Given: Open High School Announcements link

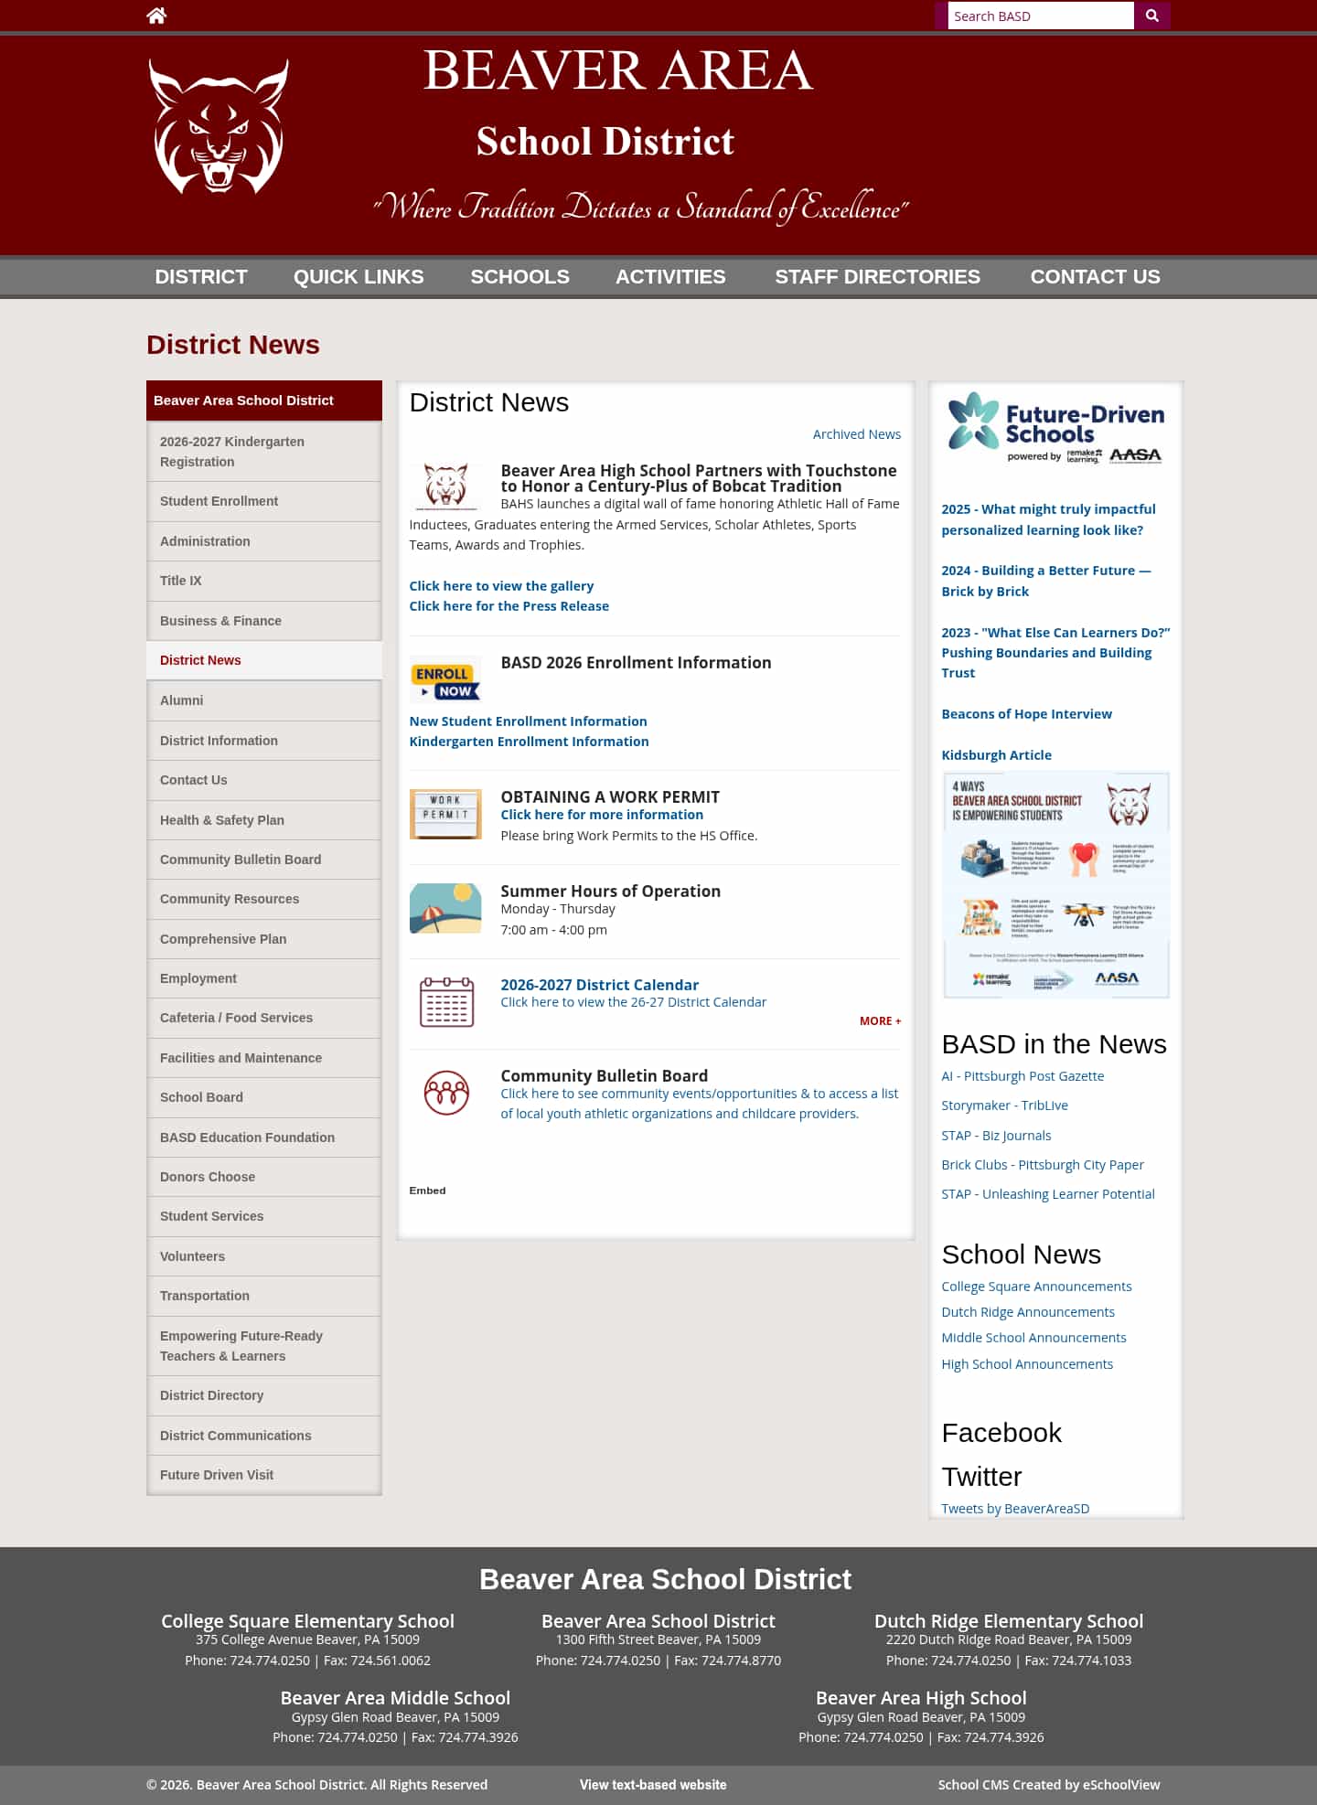Looking at the screenshot, I should [1027, 1364].
